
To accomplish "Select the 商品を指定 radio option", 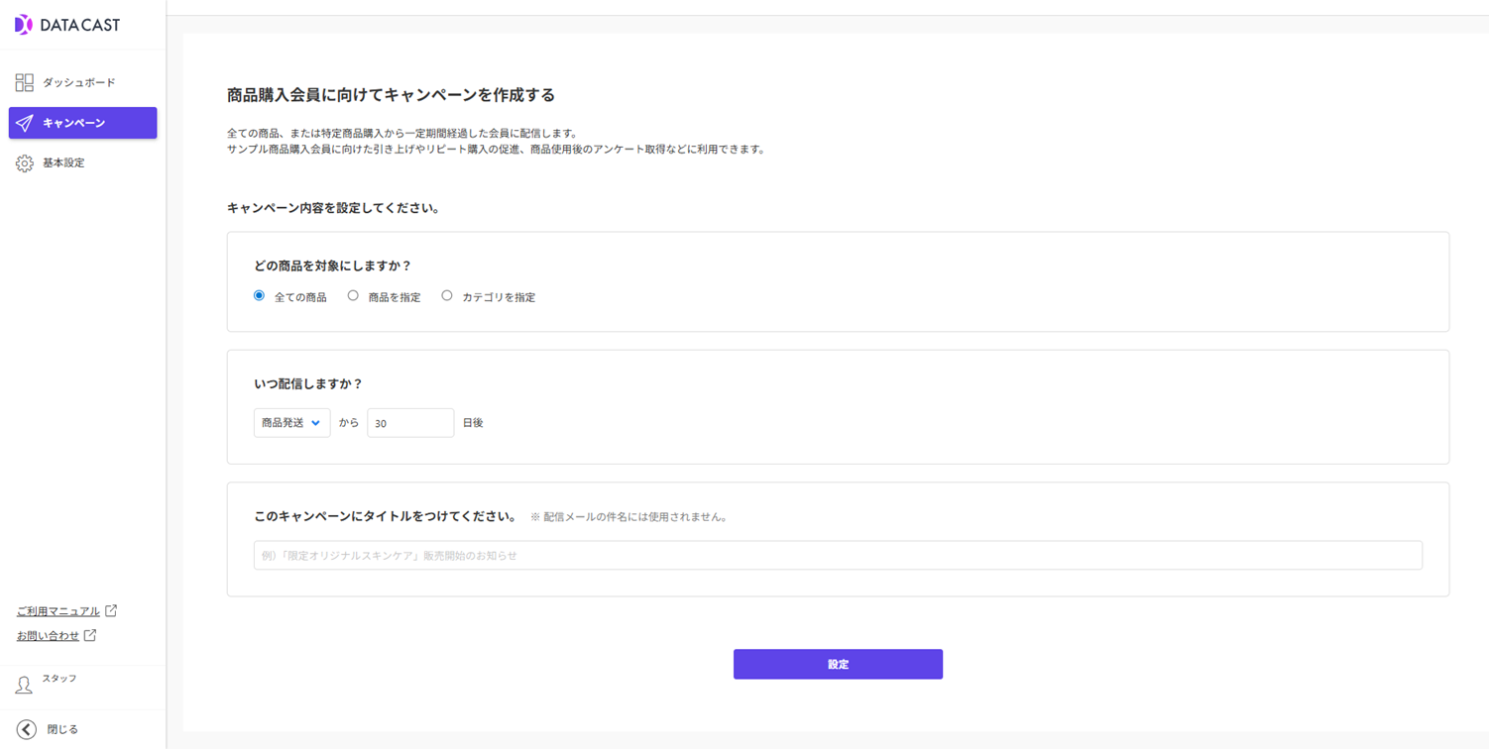I will [x=353, y=295].
